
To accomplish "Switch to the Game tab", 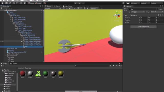I will point(57,6).
